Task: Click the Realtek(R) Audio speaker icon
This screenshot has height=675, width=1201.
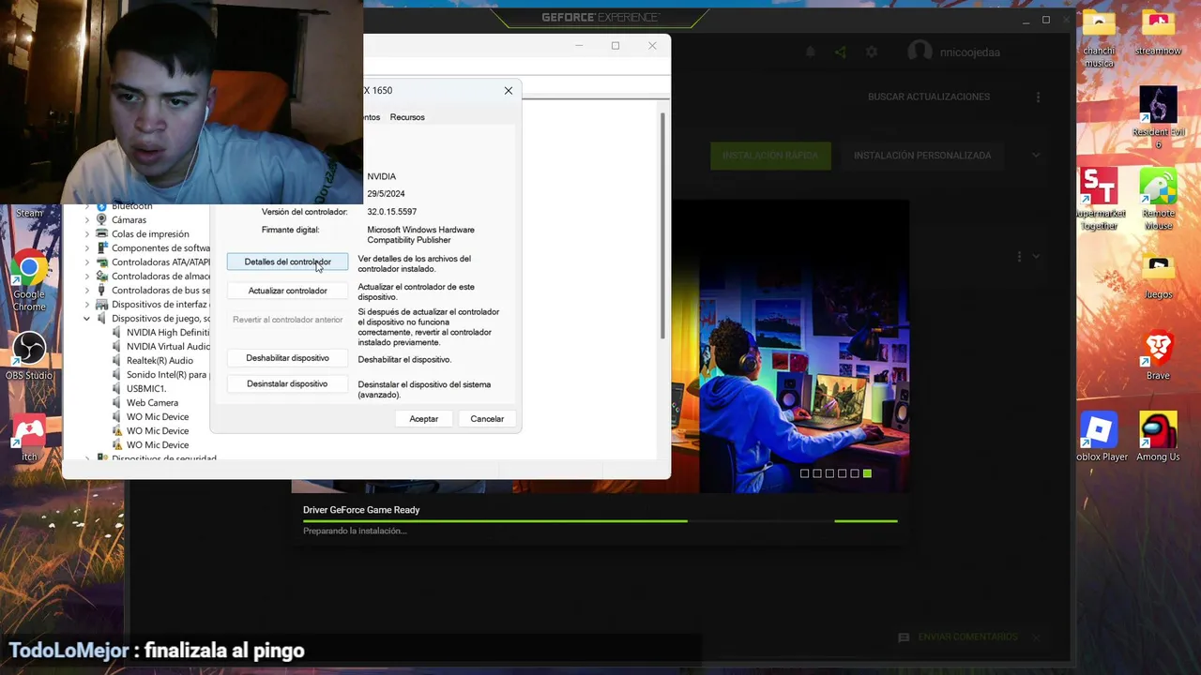Action: [117, 360]
